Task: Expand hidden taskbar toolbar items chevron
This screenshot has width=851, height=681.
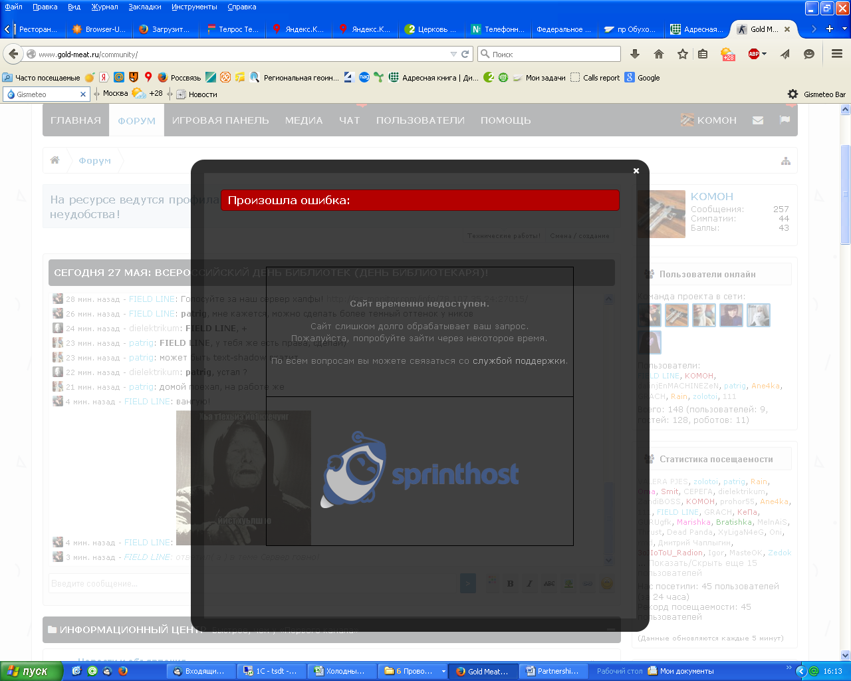Action: [x=789, y=668]
